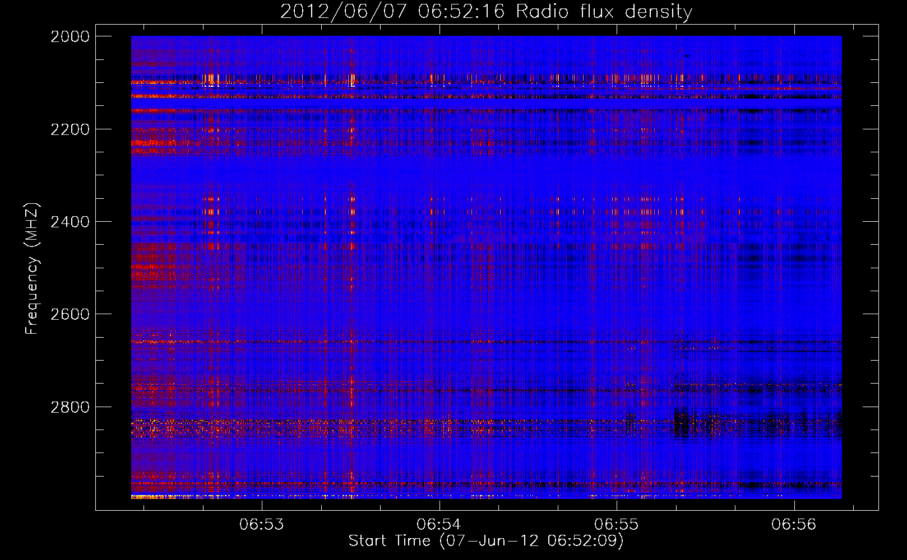Click the 06:55 time tick label

pos(617,525)
